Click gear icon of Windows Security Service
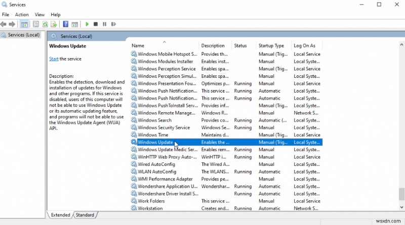The height and width of the screenshot is (225, 405). tap(134, 127)
